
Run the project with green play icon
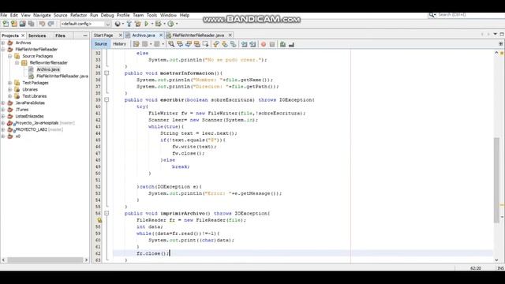(147, 24)
